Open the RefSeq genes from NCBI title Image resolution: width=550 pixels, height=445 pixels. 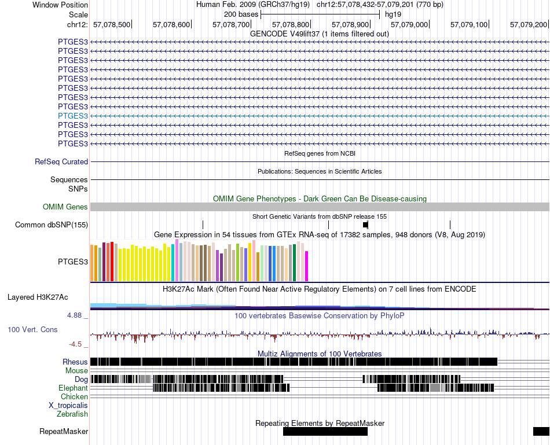pos(320,153)
